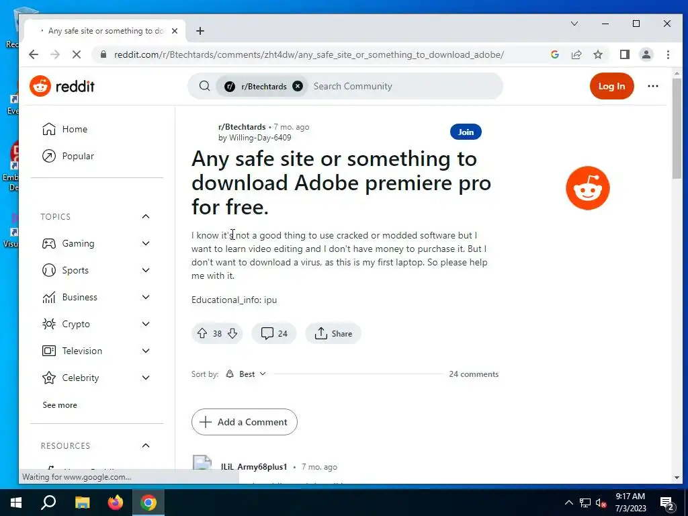This screenshot has width=688, height=516.
Task: Click the Television icon in Topics
Action: tap(48, 351)
